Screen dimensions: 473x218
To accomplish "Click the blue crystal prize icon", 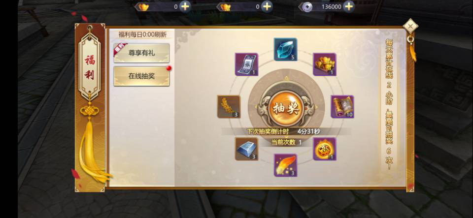I will 285,49.
